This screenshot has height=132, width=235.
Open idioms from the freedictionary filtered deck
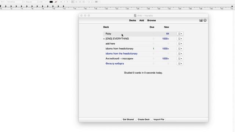(x=122, y=54)
